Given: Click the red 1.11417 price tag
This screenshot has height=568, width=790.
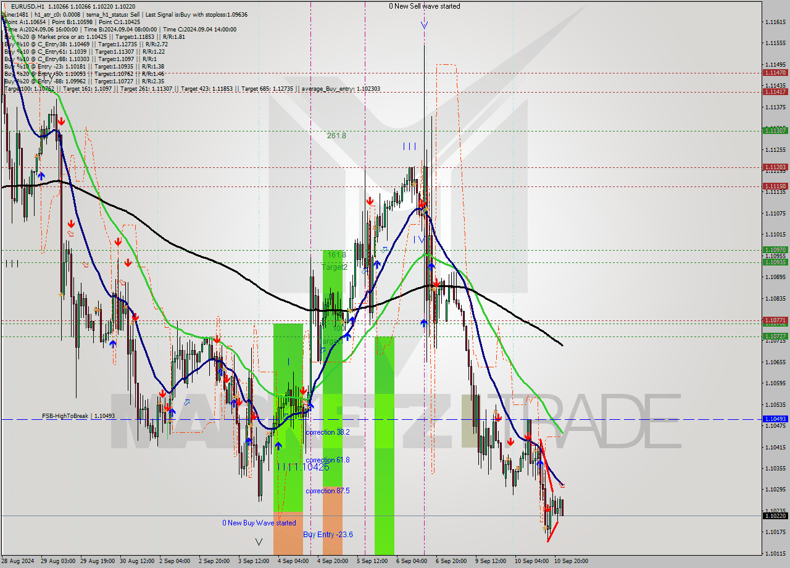Looking at the screenshot, I should 775,91.
